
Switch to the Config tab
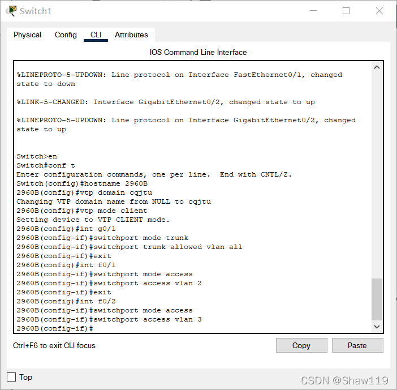coord(66,35)
